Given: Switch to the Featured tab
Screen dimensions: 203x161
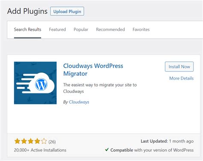Looking at the screenshot, I should point(57,30).
